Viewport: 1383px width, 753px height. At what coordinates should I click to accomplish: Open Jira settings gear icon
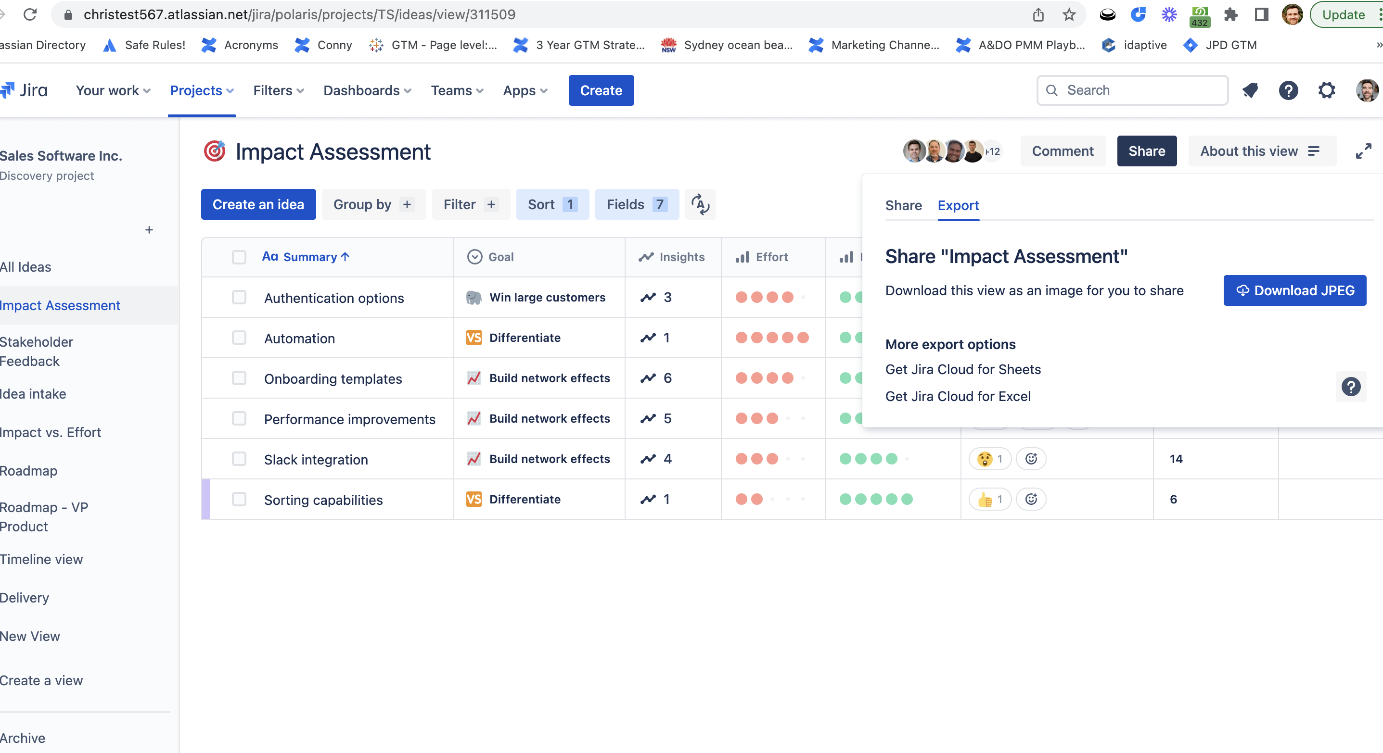1326,90
